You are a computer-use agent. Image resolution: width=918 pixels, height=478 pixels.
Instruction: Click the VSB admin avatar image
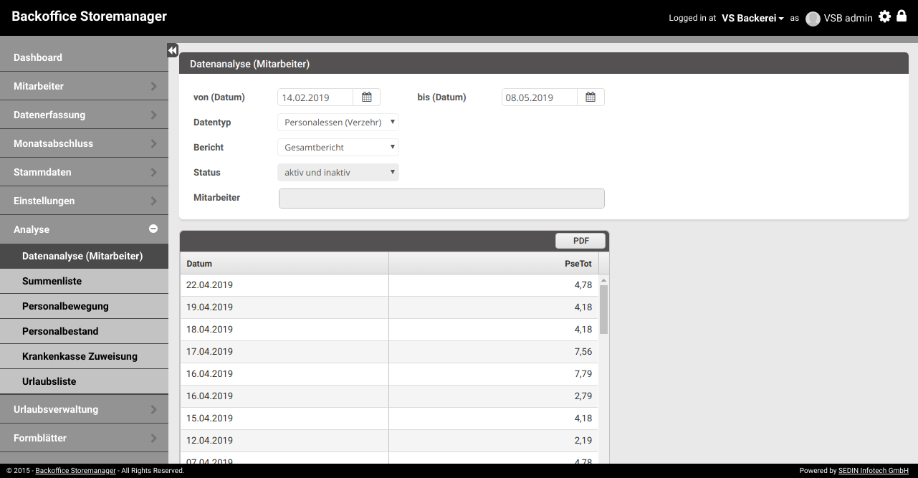(x=813, y=19)
